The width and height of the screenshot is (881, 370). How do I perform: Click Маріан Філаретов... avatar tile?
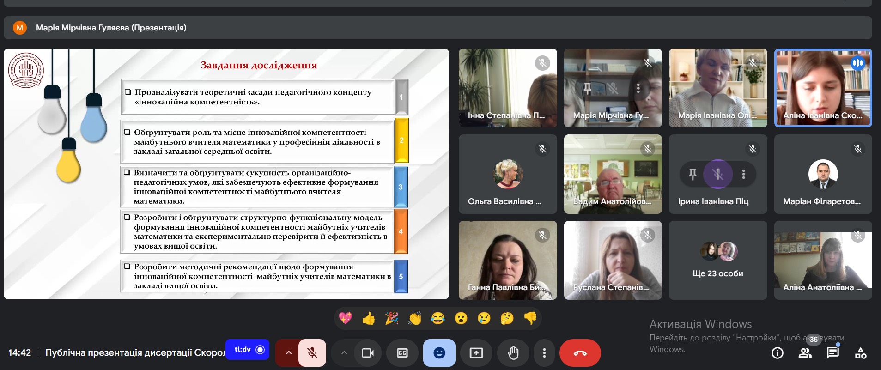(823, 174)
